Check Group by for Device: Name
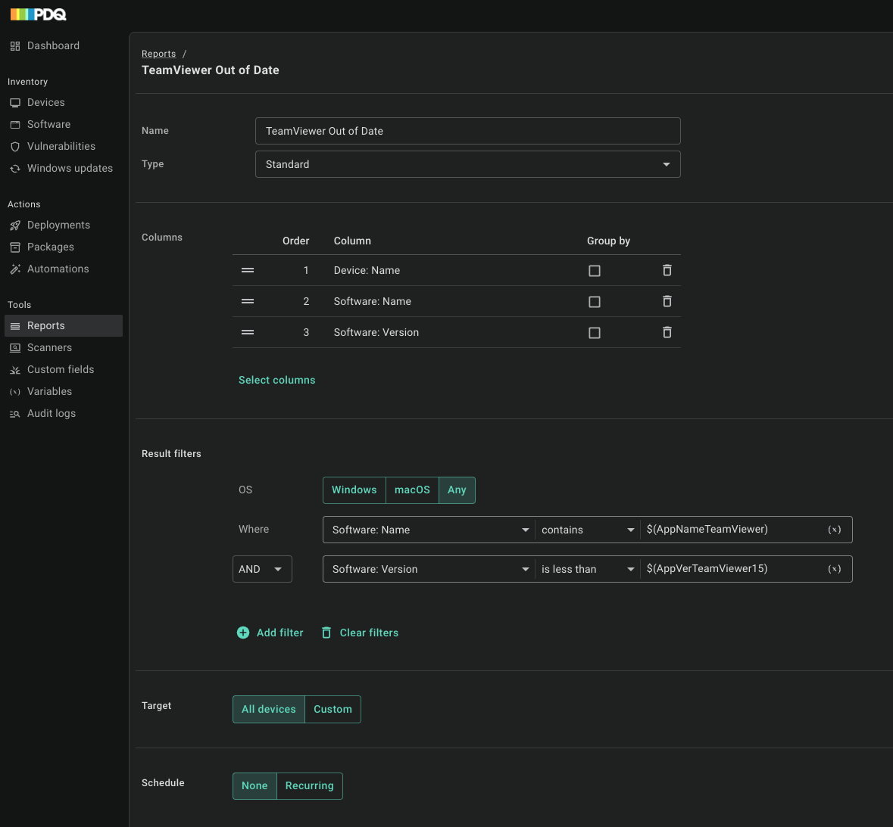Screen dimensions: 893x827 click(595, 271)
